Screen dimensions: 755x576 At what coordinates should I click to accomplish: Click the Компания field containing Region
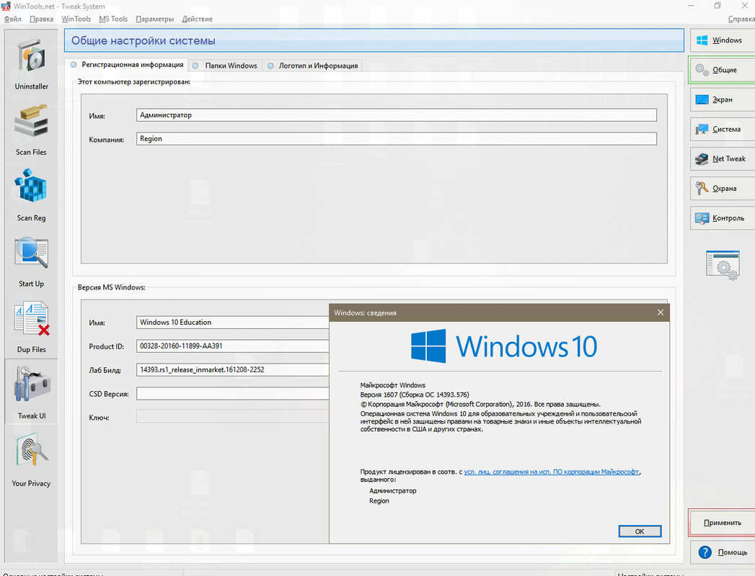point(397,138)
